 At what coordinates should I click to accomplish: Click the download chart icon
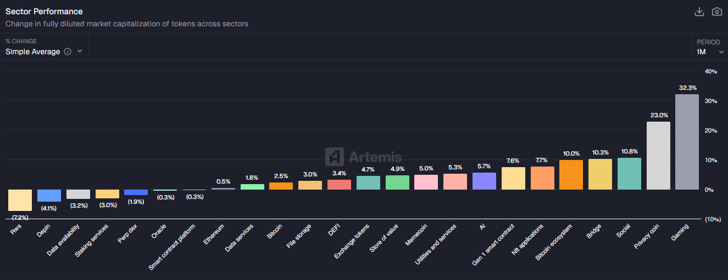coord(699,12)
